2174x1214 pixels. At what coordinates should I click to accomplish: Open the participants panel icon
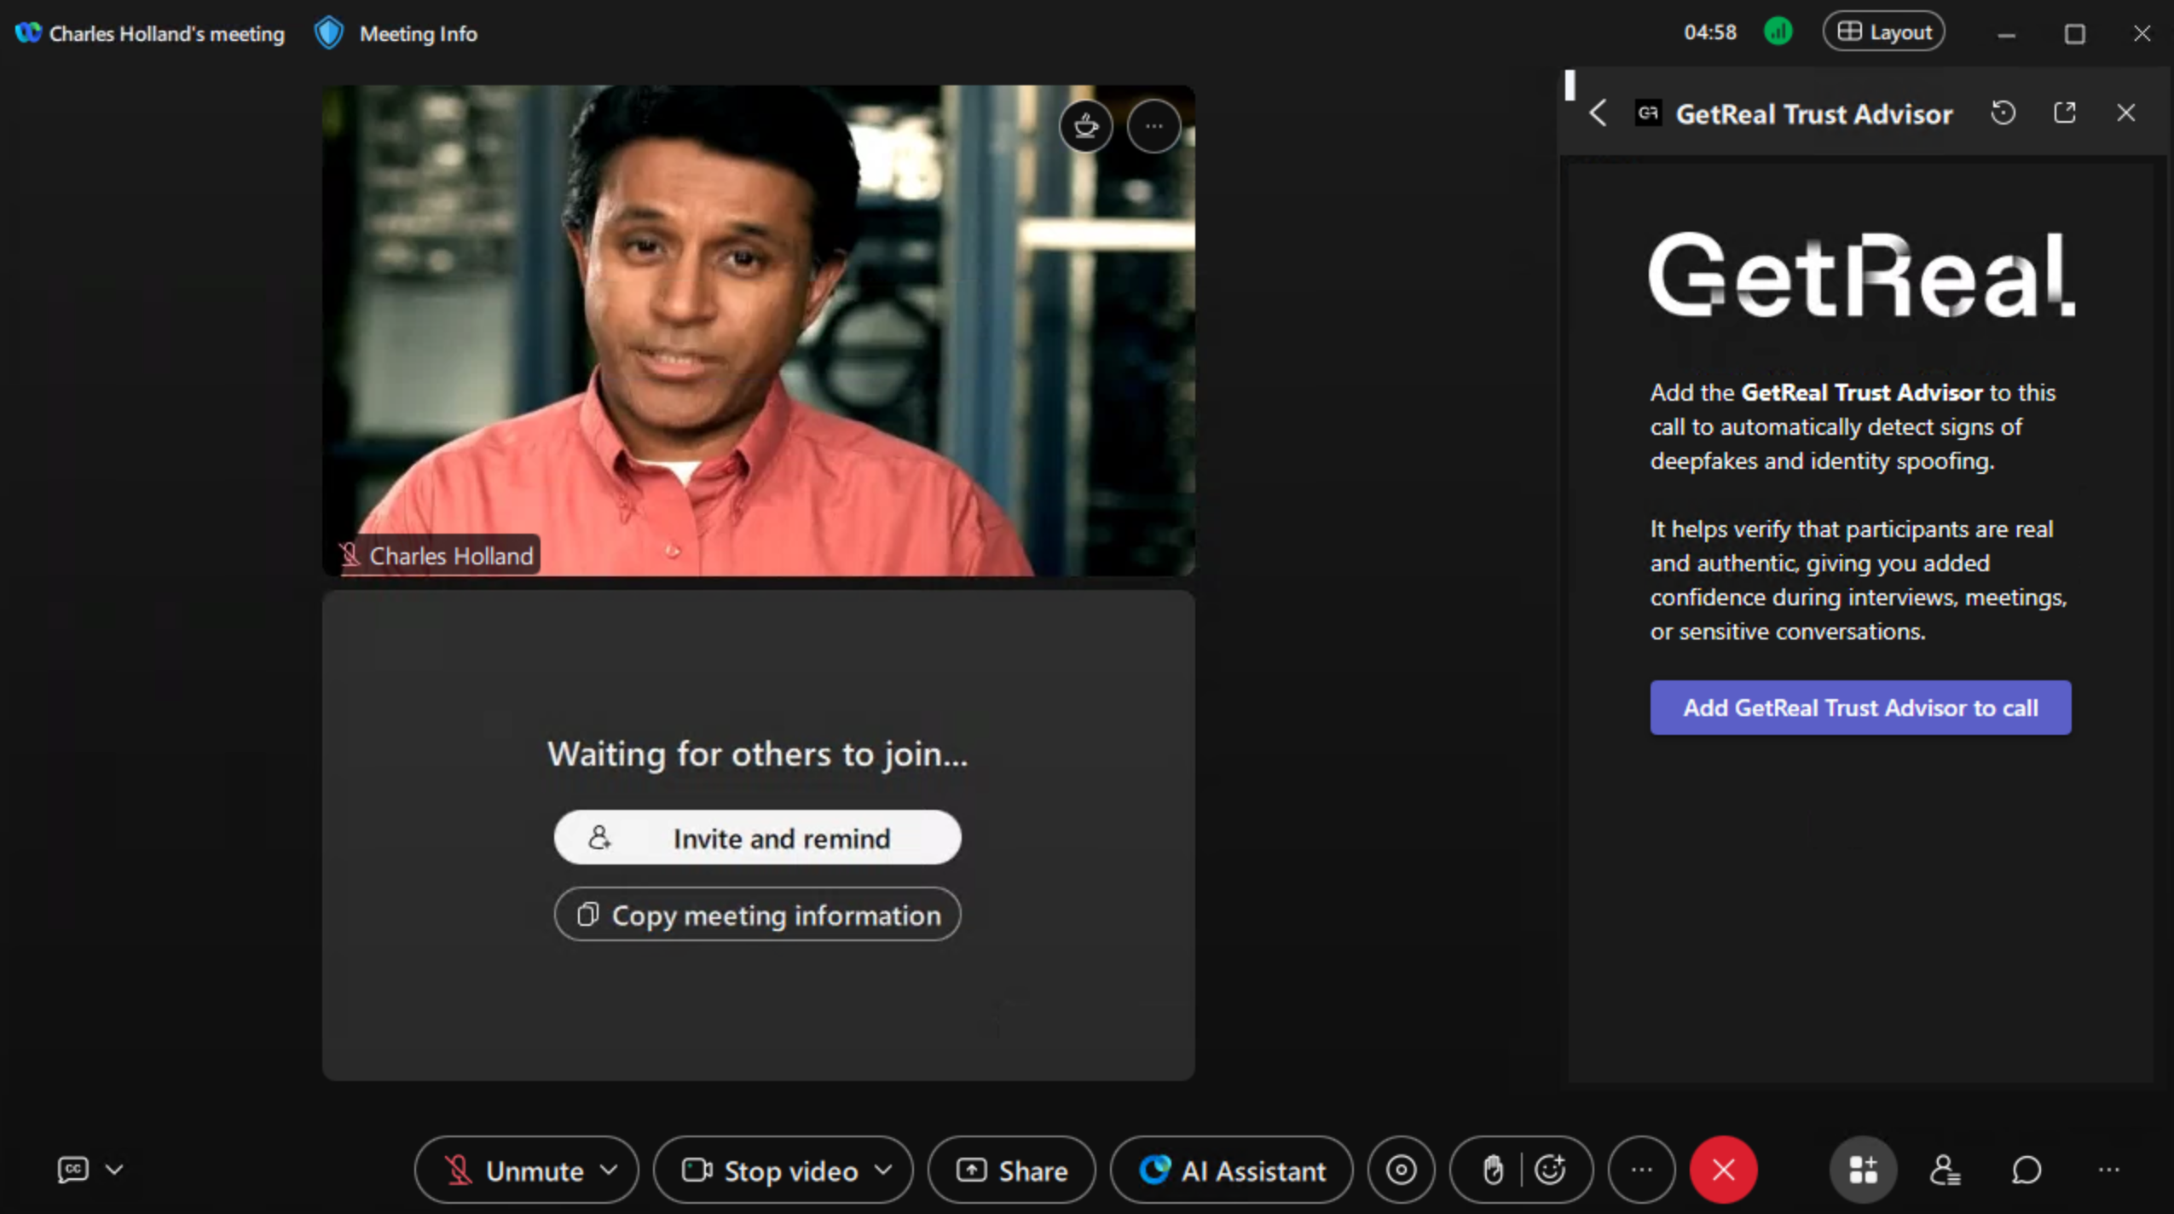(x=1945, y=1170)
